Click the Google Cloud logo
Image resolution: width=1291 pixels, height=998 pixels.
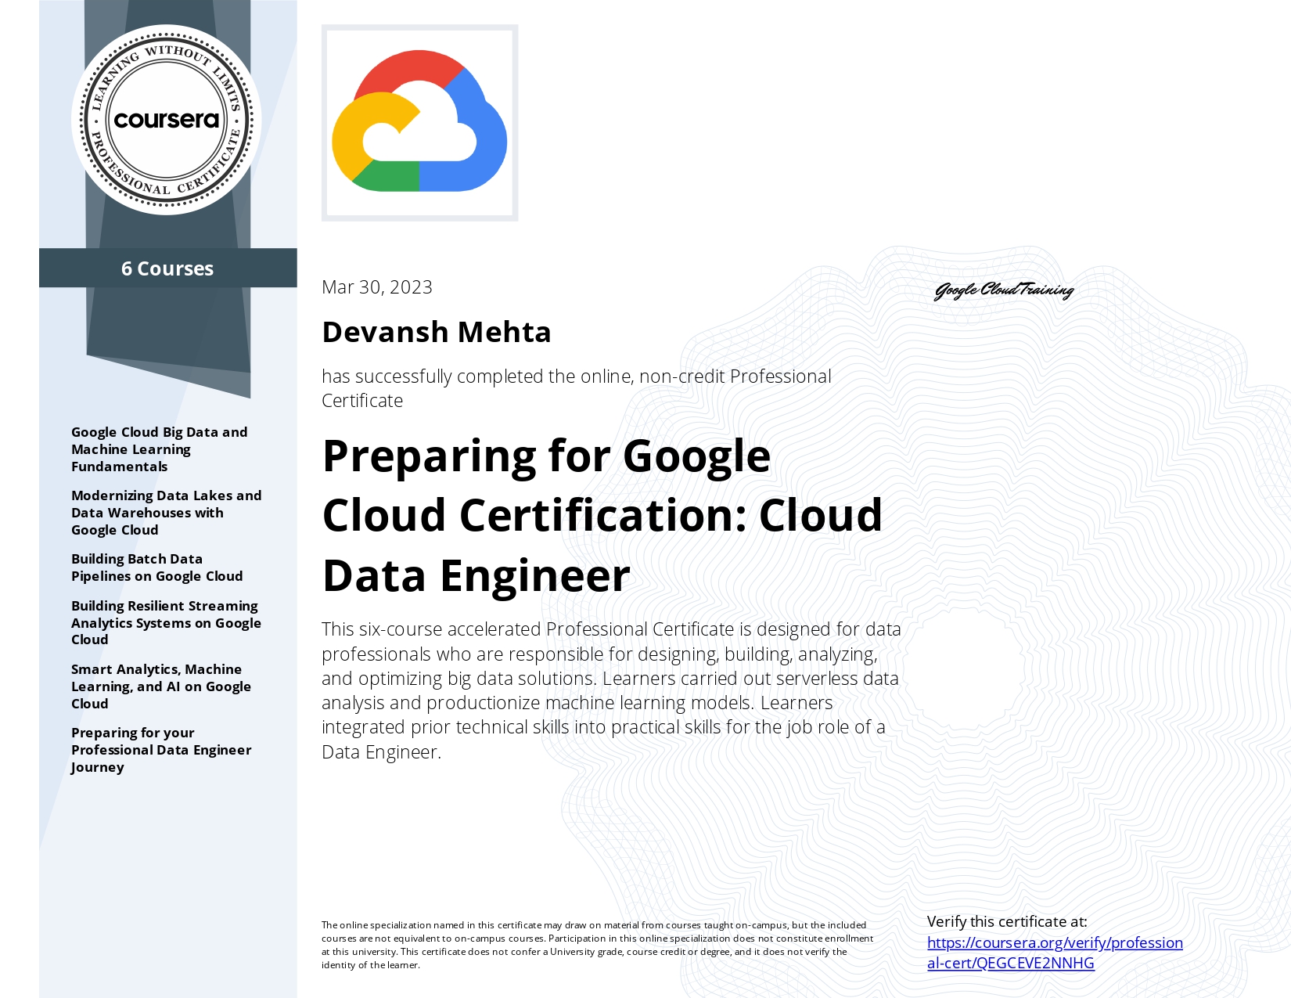(x=419, y=122)
